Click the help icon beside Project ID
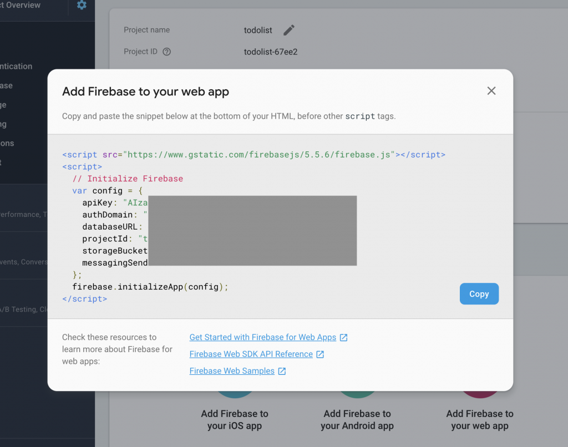The width and height of the screenshot is (568, 447). [166, 52]
